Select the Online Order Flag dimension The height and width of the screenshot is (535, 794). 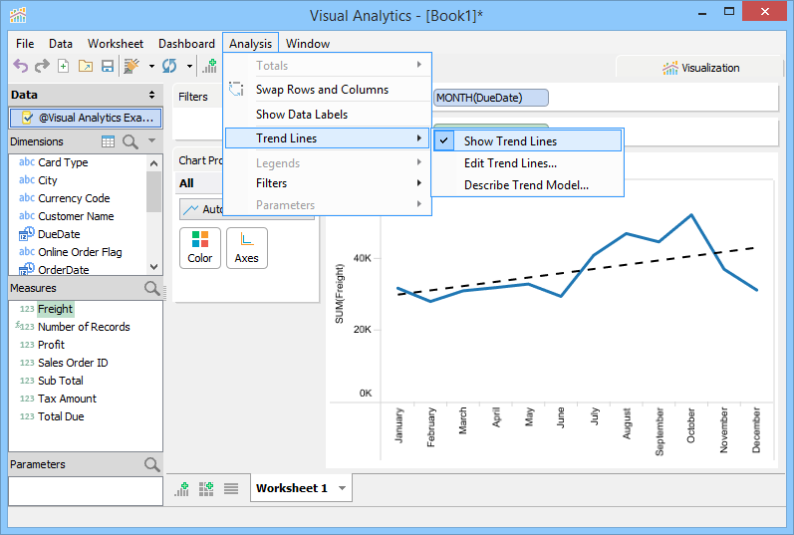[80, 252]
